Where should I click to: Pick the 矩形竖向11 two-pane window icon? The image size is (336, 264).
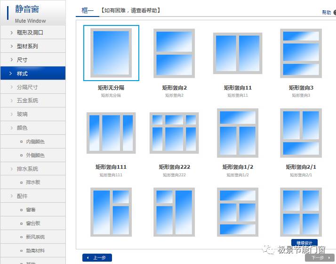pyautogui.click(x=237, y=53)
